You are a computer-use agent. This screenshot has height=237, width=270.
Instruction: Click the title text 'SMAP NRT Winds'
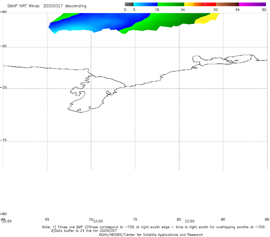(23, 6)
